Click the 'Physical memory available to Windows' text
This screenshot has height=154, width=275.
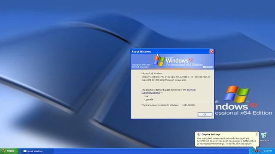coord(160,105)
